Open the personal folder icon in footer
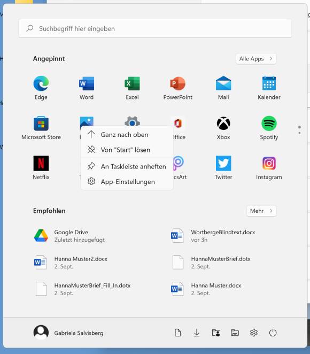The image size is (310, 354). point(216,333)
